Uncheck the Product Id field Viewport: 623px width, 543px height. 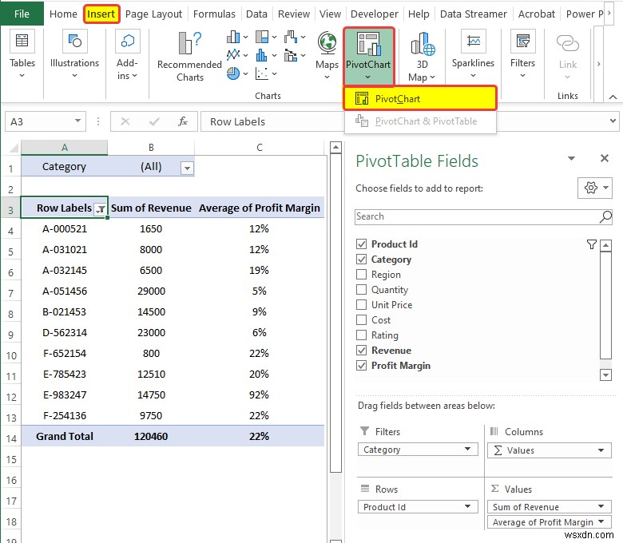pos(361,244)
